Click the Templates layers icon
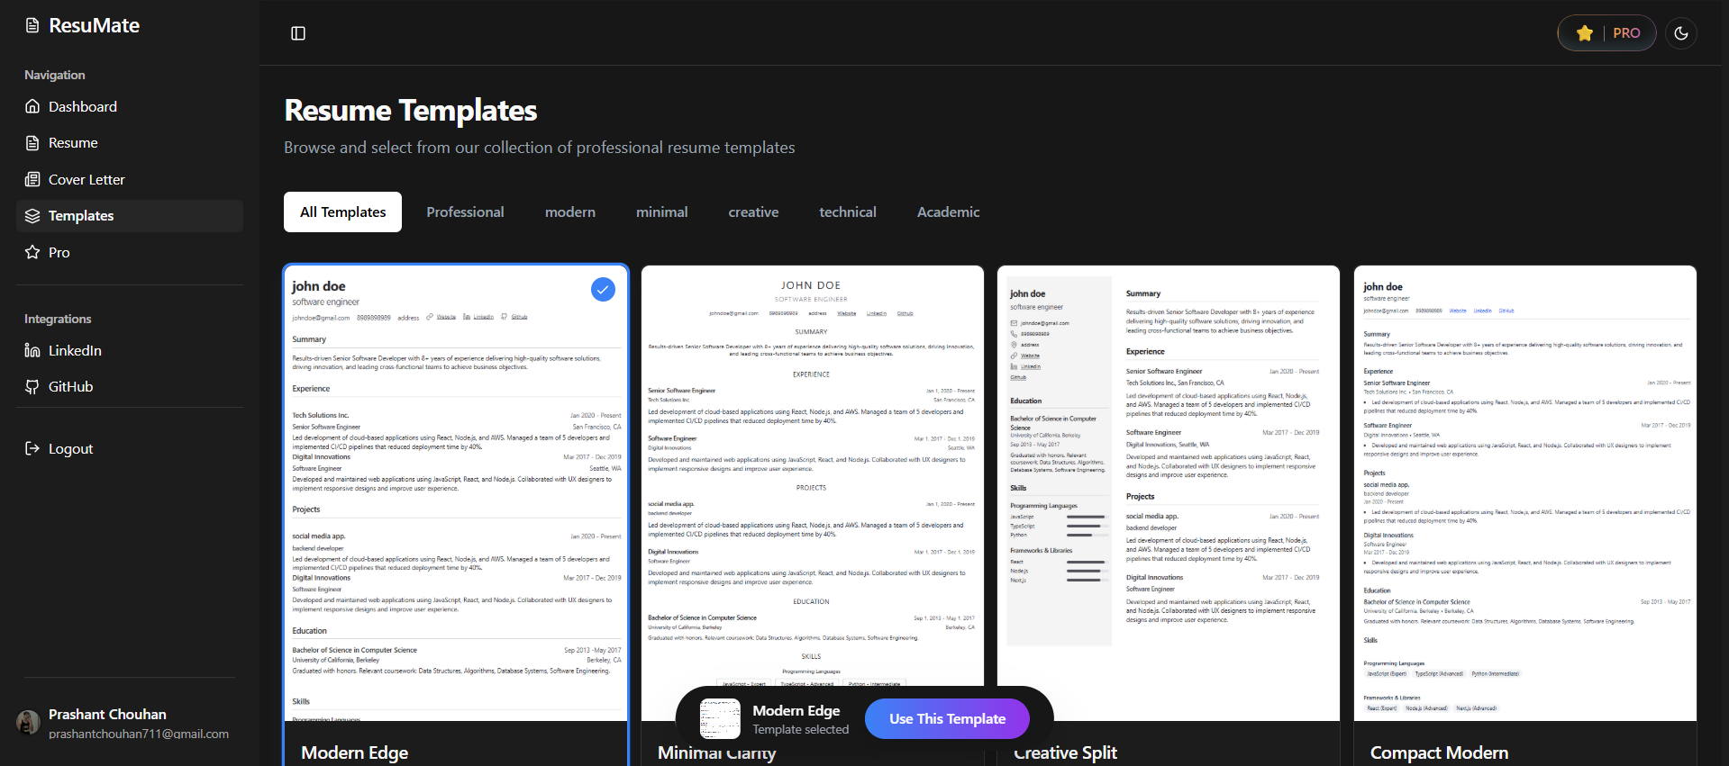Screen dimensions: 1729x766 (32, 216)
